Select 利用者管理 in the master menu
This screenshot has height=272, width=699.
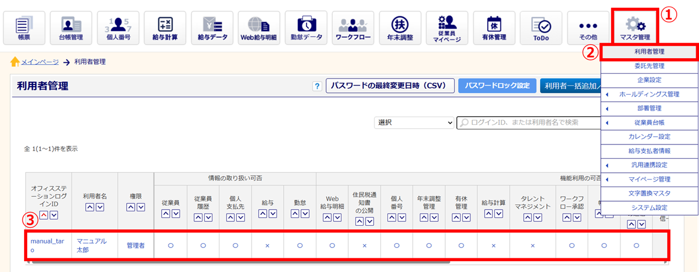(x=649, y=52)
